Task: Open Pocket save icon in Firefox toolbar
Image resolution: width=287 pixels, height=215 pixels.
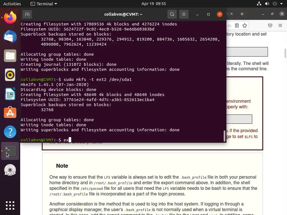Action: coord(270,25)
